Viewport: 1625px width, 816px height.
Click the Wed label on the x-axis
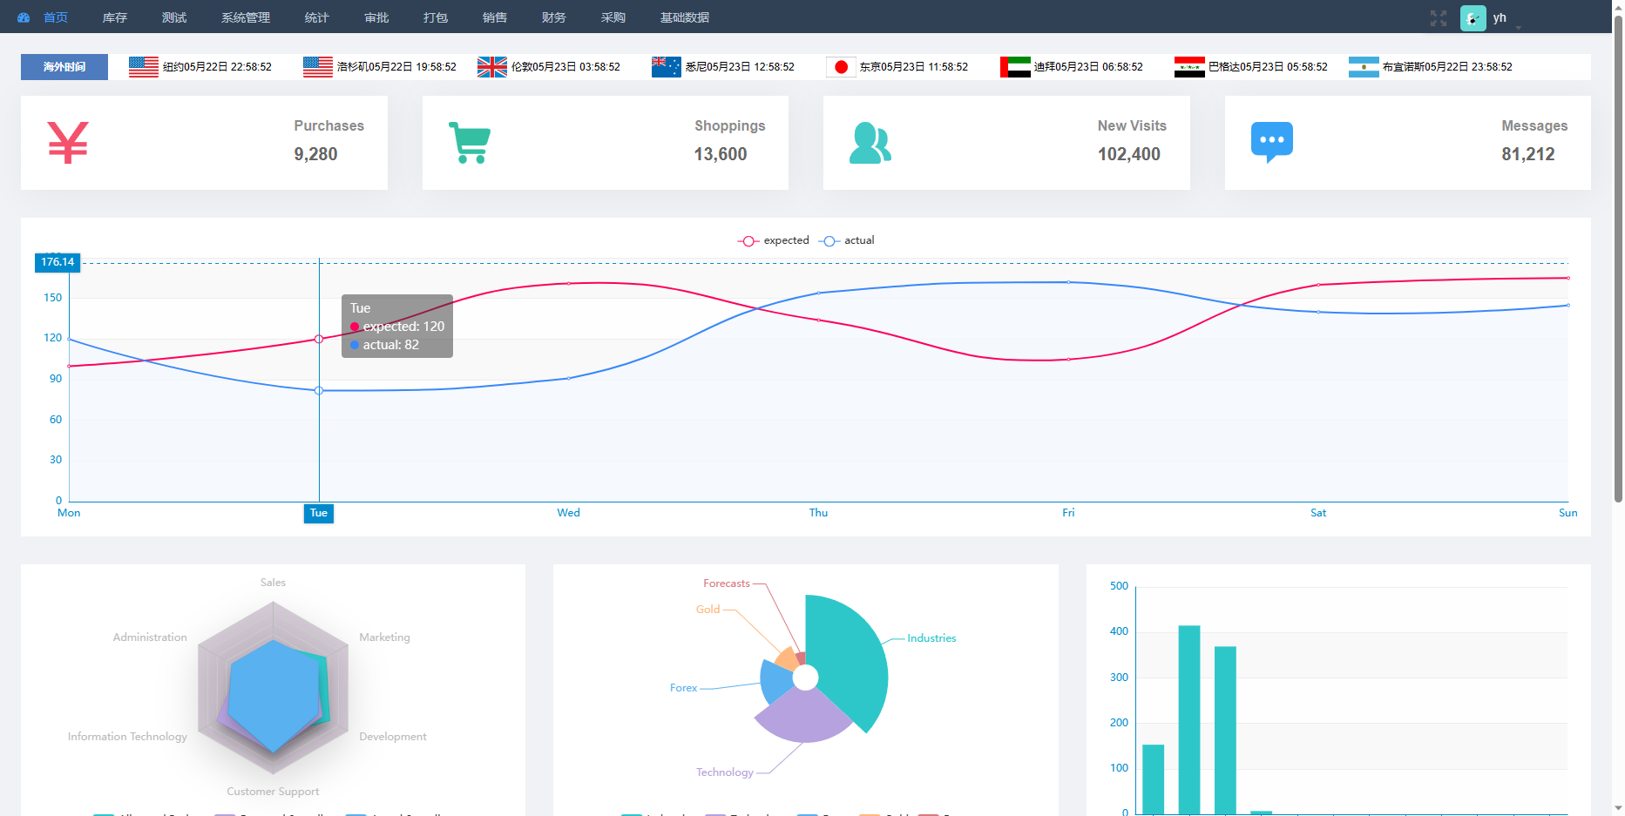click(569, 513)
